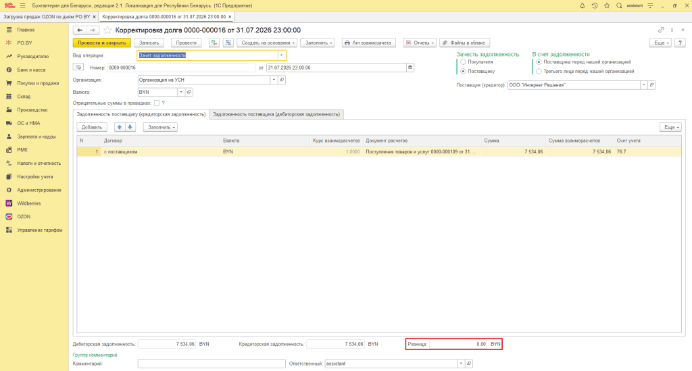Print Акт взаимозачета
The height and width of the screenshot is (371, 692).
[368, 43]
